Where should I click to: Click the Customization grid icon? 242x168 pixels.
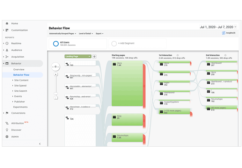[7, 30]
